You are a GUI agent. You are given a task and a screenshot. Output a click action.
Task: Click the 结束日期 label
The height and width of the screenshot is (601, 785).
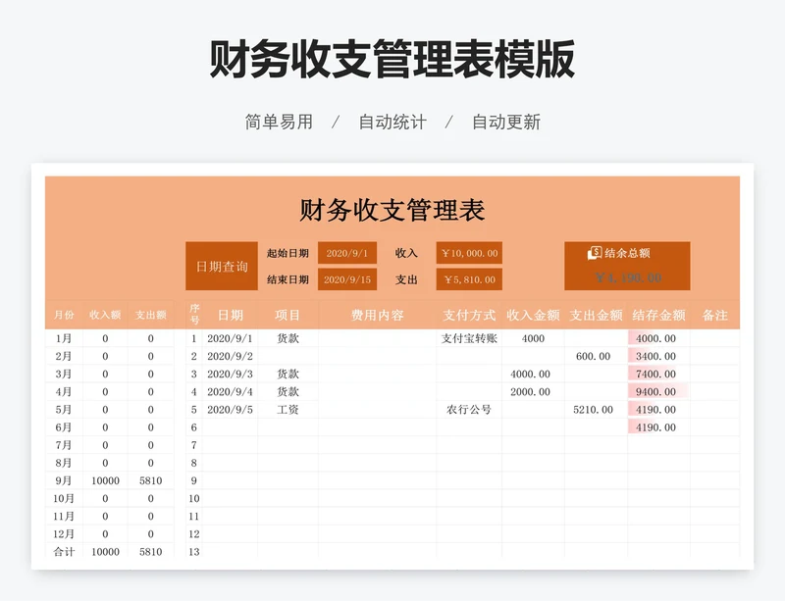point(288,279)
